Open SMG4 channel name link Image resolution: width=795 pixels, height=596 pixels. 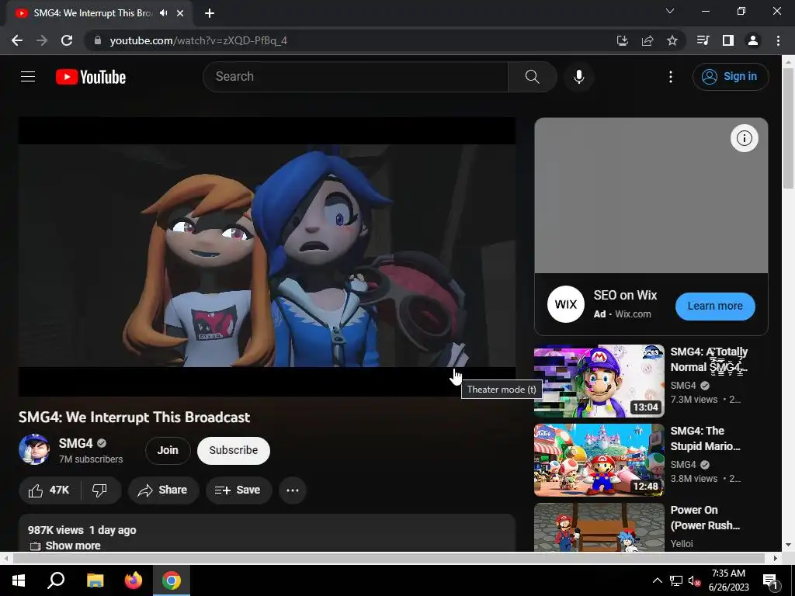click(x=75, y=443)
